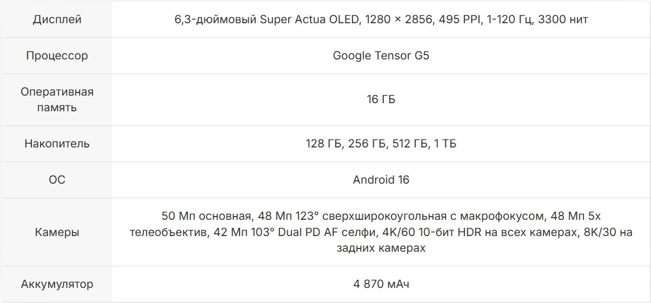Click the "50 Мп основная" camera text
The width and height of the screenshot is (651, 303).
(205, 217)
